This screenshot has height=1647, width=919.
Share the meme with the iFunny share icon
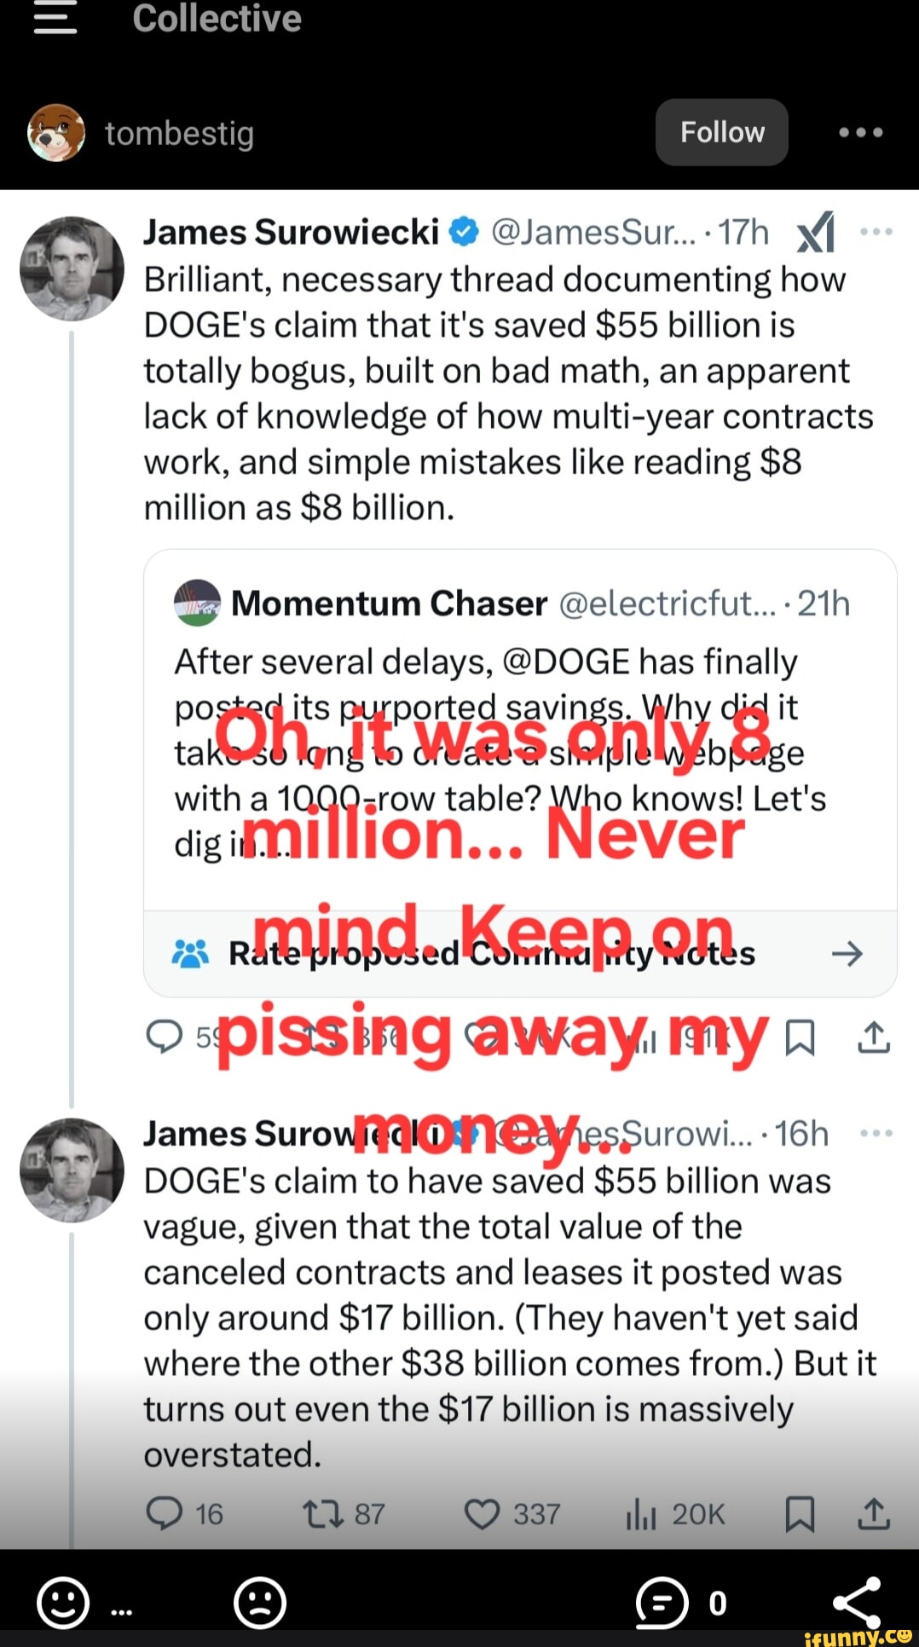[x=861, y=1600]
